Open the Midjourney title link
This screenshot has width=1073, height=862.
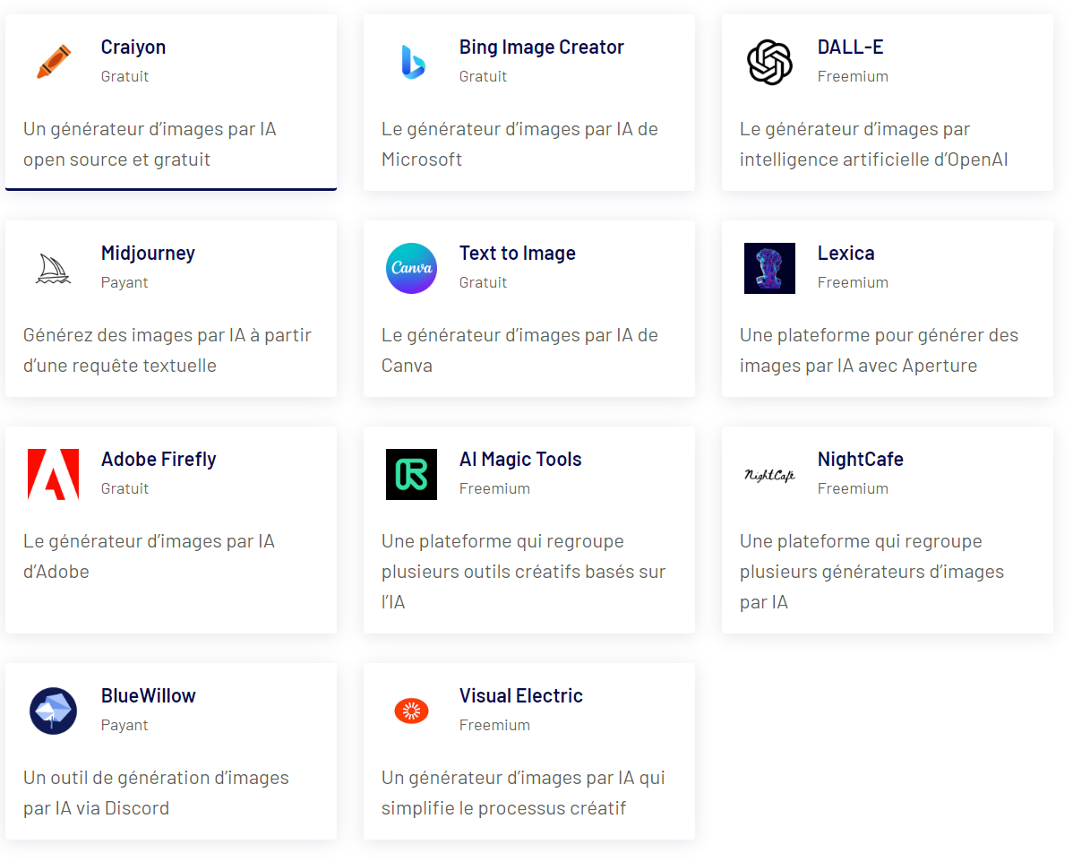(148, 254)
